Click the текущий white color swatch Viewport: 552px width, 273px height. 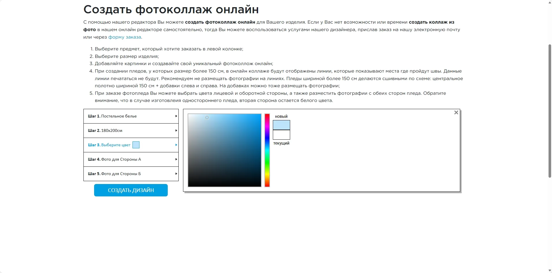coord(281,134)
